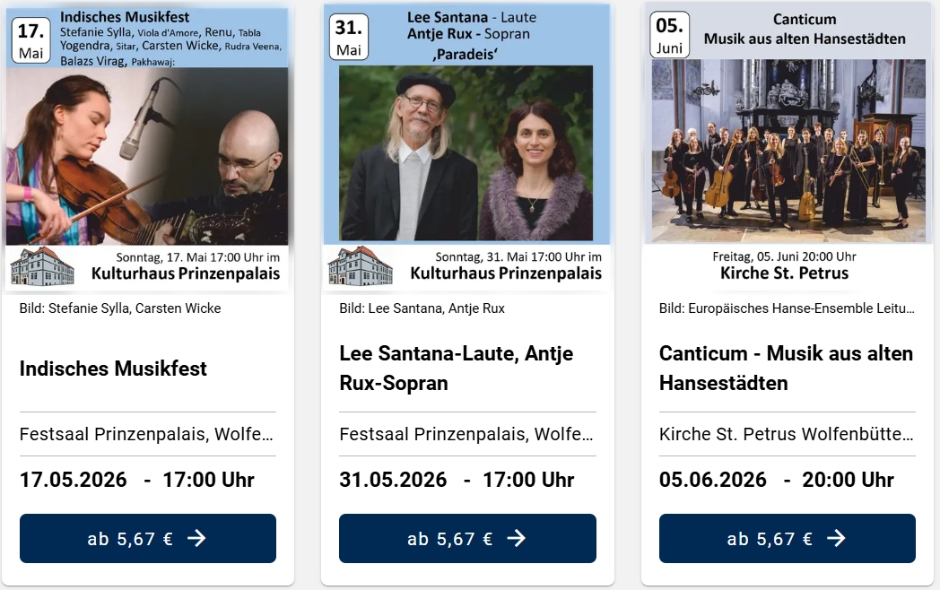Click the 05. Juni date badge

pyautogui.click(x=669, y=36)
